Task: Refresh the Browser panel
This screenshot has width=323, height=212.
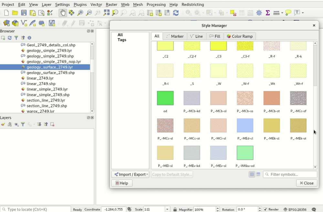Action: point(10,38)
